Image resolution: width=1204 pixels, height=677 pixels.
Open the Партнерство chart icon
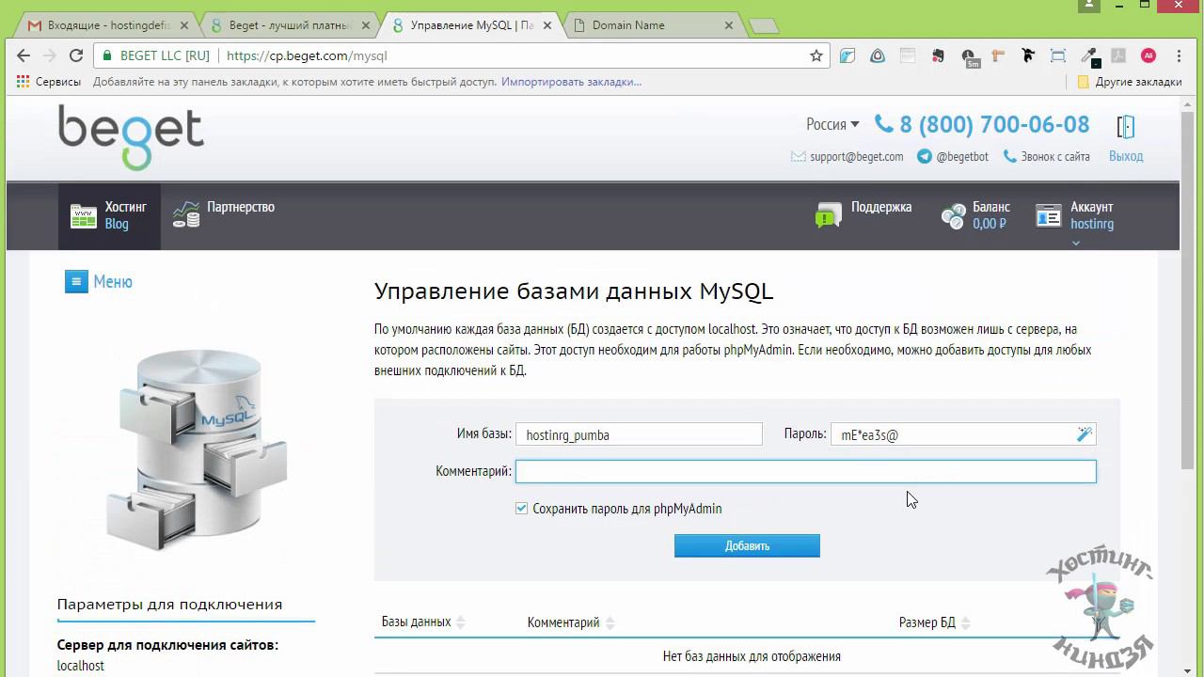(x=186, y=215)
